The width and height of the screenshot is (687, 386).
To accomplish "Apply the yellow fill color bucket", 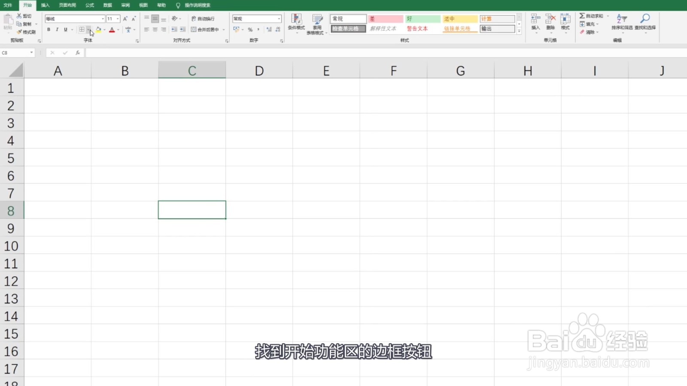I will (x=98, y=30).
